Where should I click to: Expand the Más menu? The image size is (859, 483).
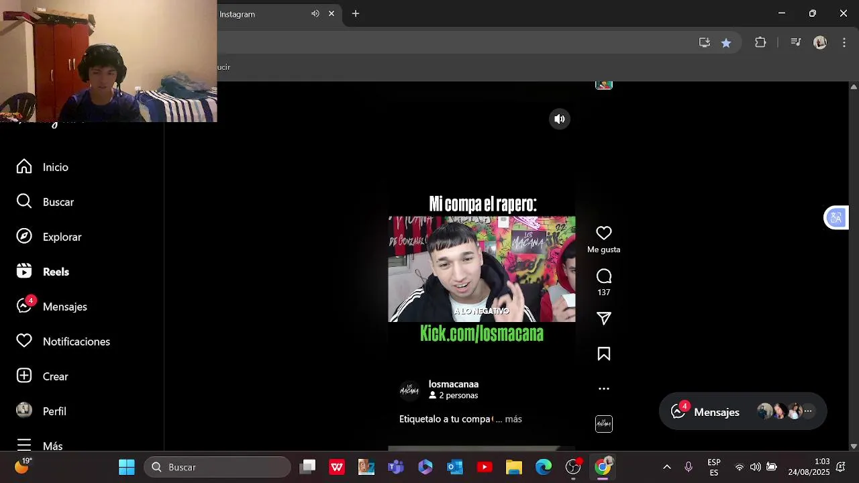click(40, 445)
